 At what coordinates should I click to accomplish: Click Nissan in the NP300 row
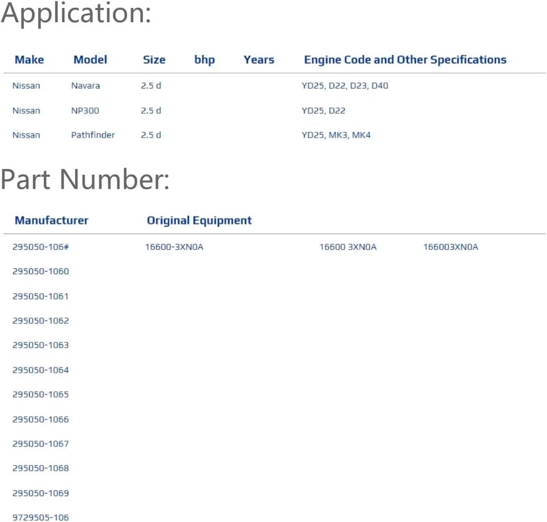(x=26, y=111)
